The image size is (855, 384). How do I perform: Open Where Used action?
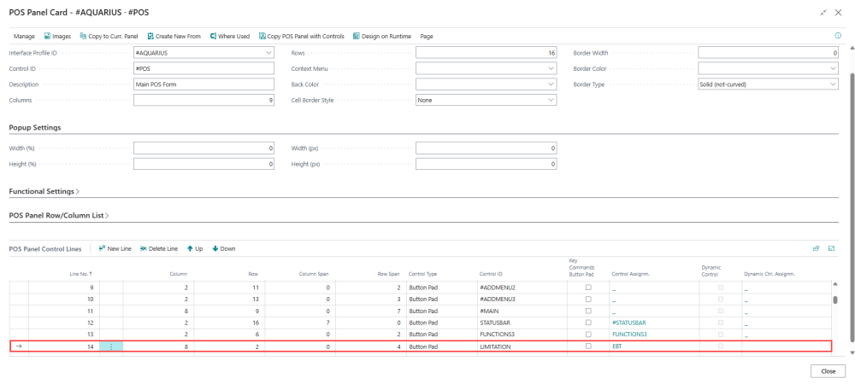click(x=229, y=37)
